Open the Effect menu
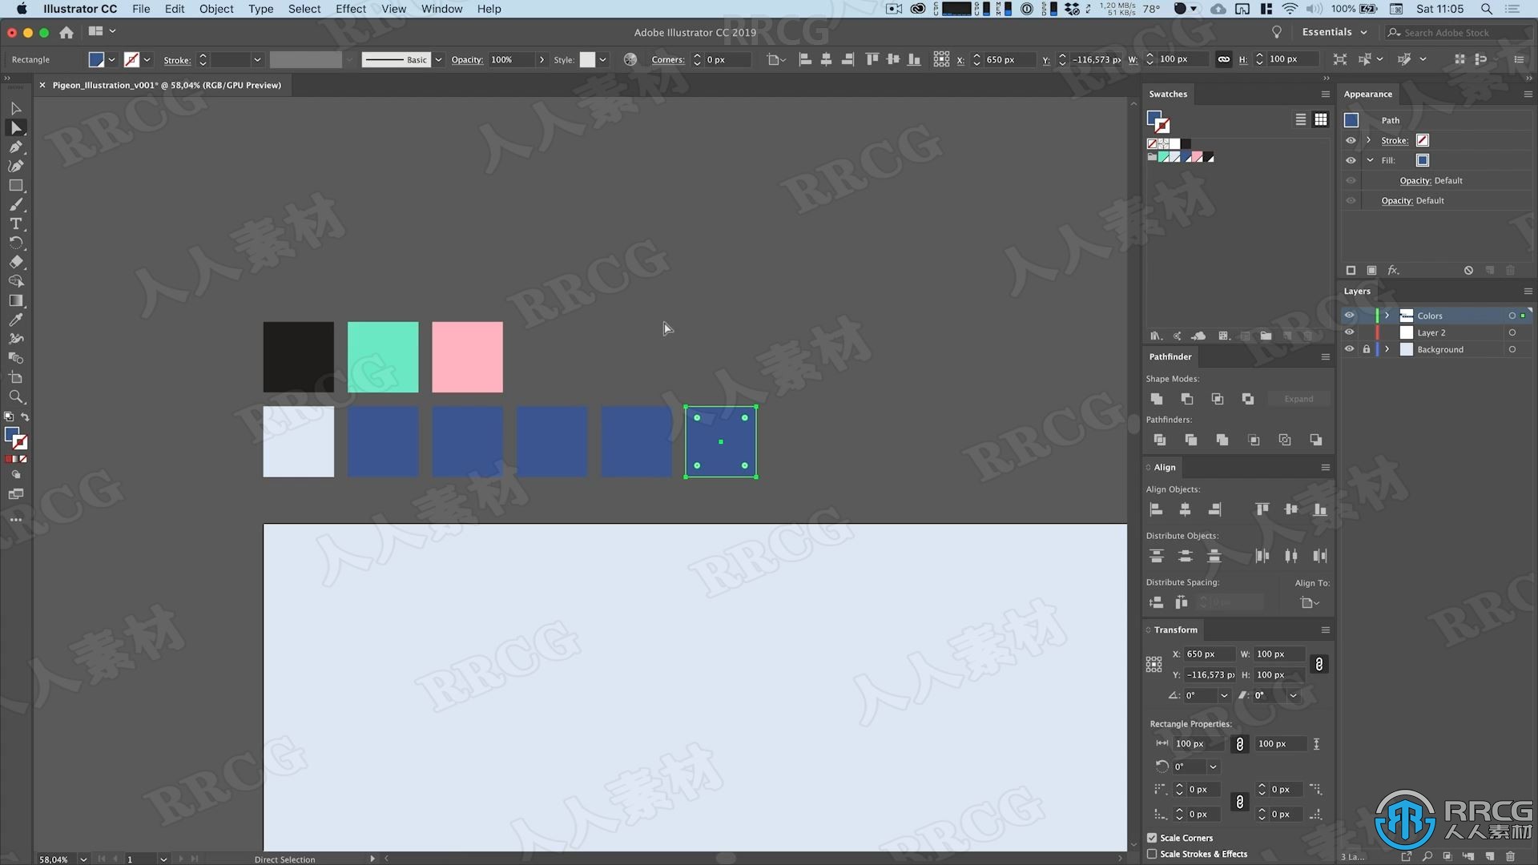Viewport: 1538px width, 865px height. [x=351, y=9]
